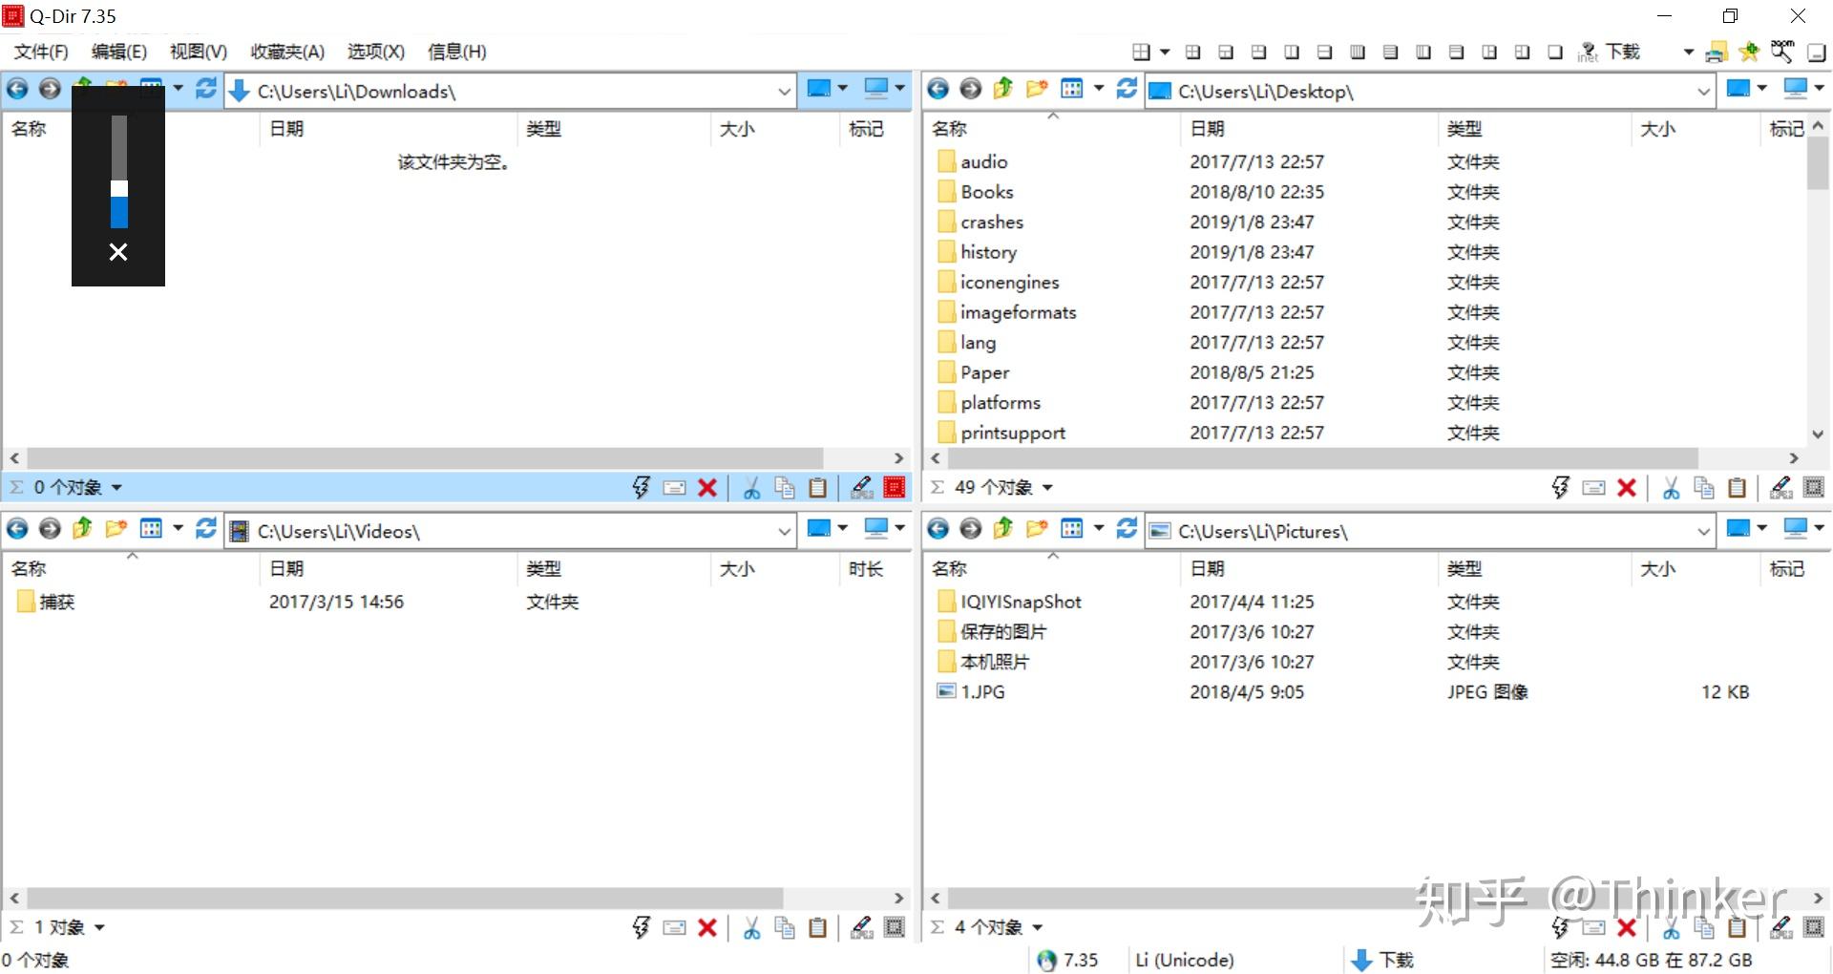1833x974 pixels.
Task: Open the 收藏夹(A) menu
Action: [287, 52]
